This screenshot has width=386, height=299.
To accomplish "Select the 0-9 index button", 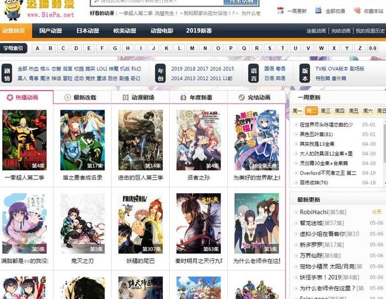I will [373, 48].
